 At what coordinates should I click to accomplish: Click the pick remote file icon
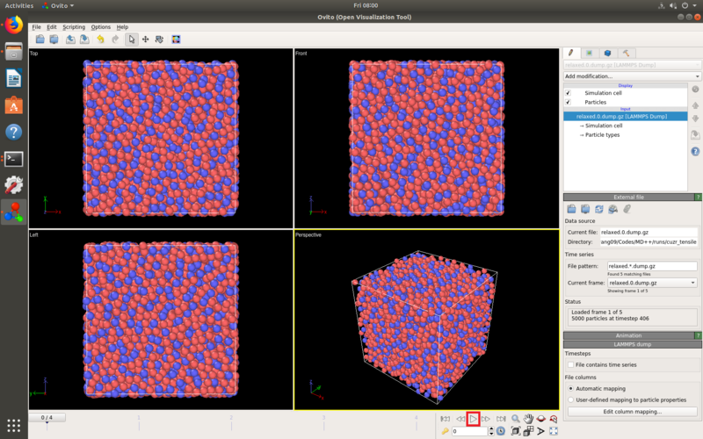585,209
